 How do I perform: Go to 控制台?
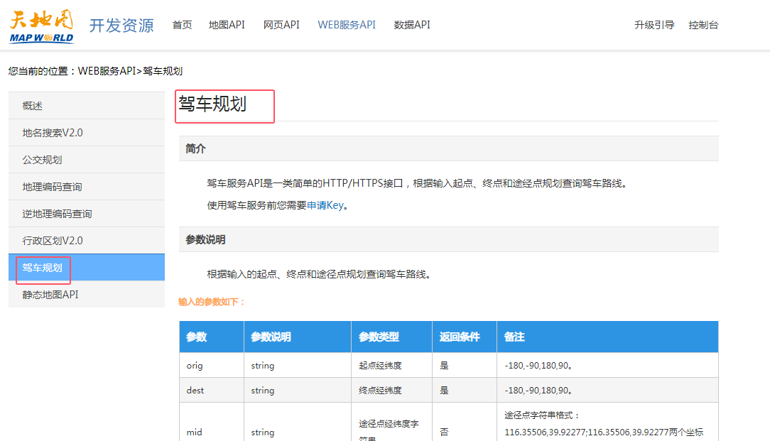tap(703, 25)
